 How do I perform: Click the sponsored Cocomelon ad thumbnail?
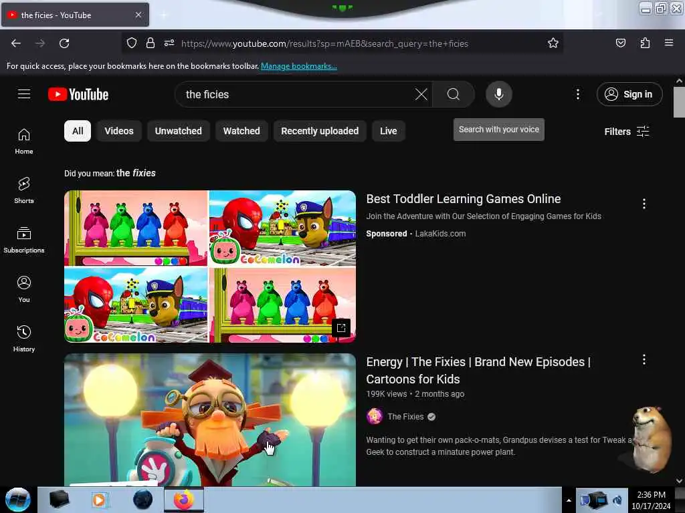pos(210,267)
